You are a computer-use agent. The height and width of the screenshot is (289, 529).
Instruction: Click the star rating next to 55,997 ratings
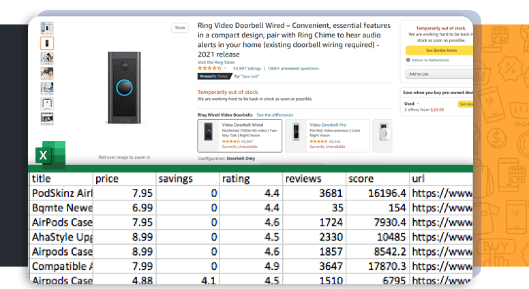coord(209,68)
